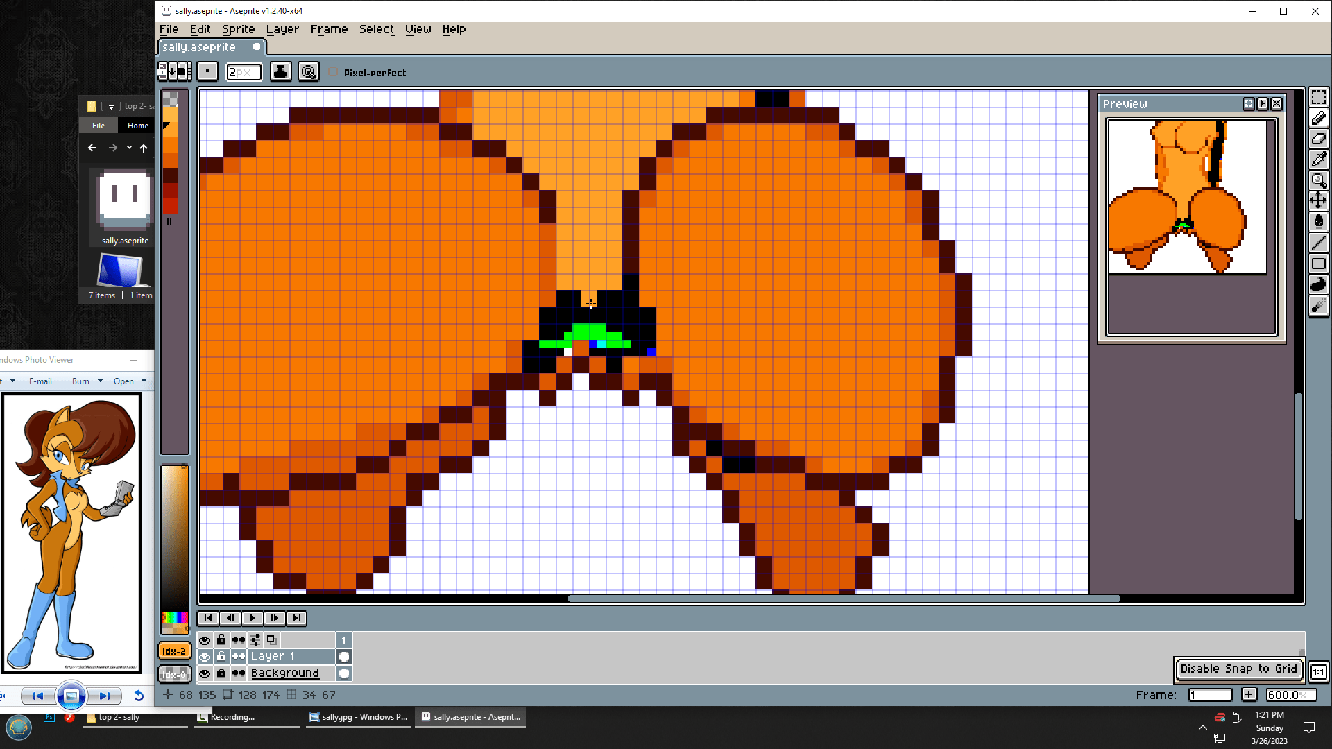Open the Frame menu

click(x=329, y=29)
